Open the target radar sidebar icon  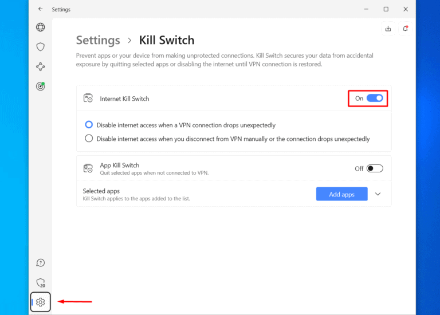[40, 86]
